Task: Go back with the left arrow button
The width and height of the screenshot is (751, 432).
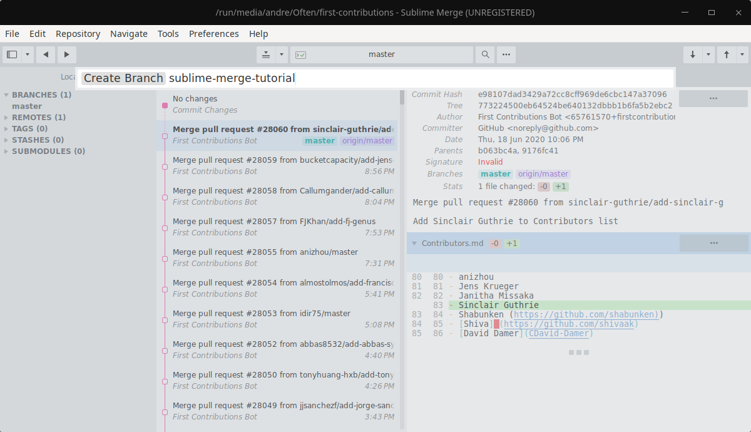Action: pyautogui.click(x=45, y=54)
